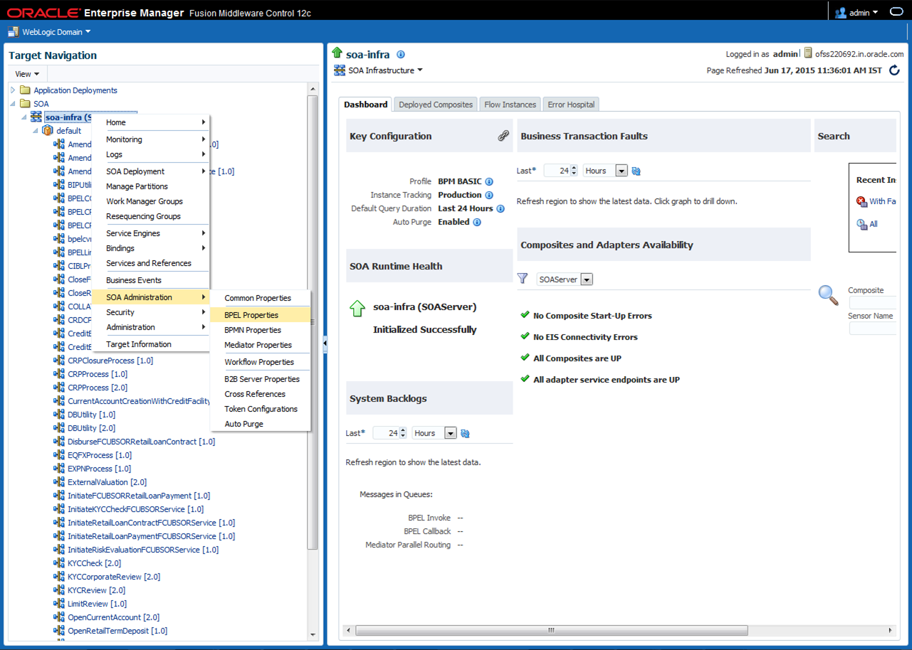Open the View menu in Target Navigation
This screenshot has width=912, height=650.
pos(27,74)
